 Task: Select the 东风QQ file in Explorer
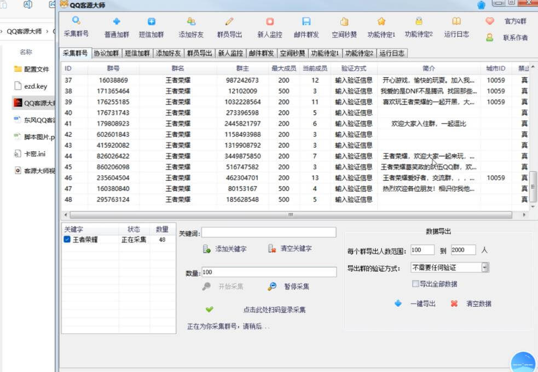pyautogui.click(x=34, y=120)
